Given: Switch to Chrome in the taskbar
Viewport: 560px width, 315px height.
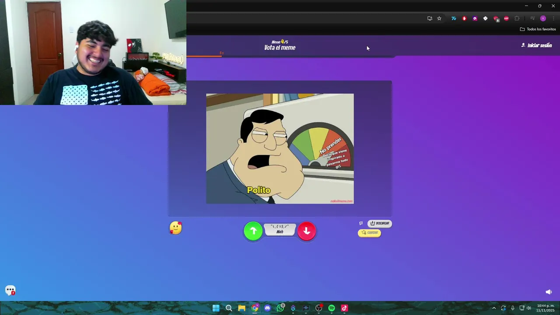Looking at the screenshot, I should 255,308.
